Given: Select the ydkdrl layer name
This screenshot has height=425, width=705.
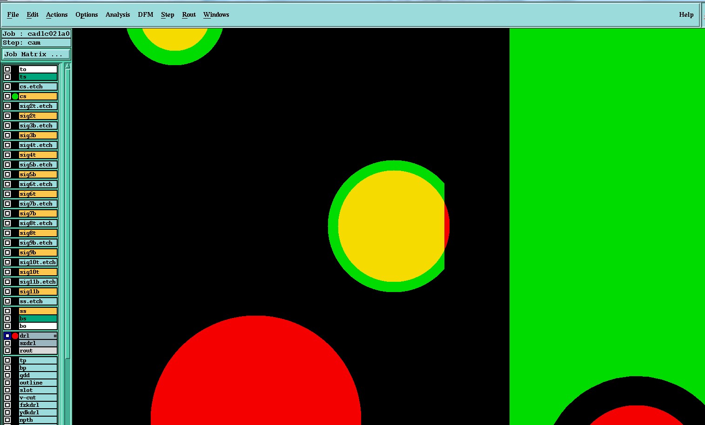Looking at the screenshot, I should 38,412.
